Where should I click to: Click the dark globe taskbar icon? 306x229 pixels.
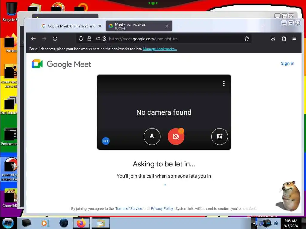[x=64, y=223]
